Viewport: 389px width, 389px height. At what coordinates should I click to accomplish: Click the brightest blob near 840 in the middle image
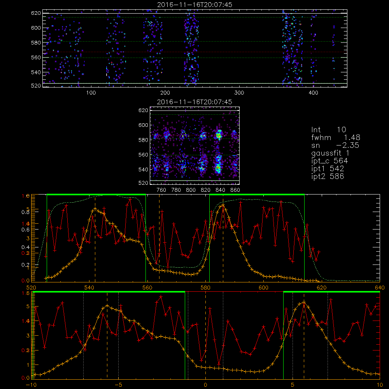(x=219, y=136)
